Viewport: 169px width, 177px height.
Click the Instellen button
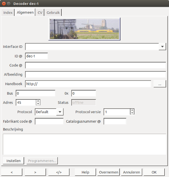point(13,161)
